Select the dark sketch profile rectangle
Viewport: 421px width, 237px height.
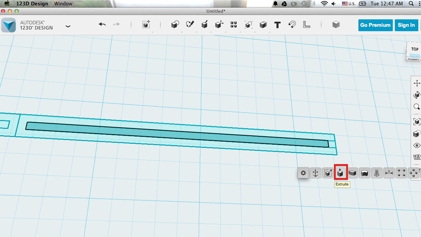click(x=177, y=134)
